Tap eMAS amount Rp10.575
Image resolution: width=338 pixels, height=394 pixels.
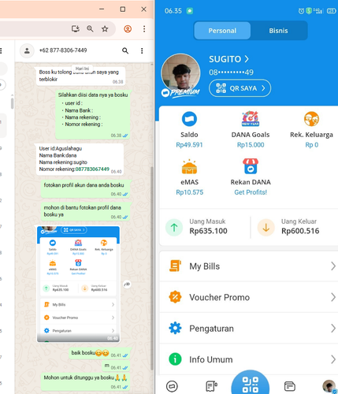[x=190, y=192]
